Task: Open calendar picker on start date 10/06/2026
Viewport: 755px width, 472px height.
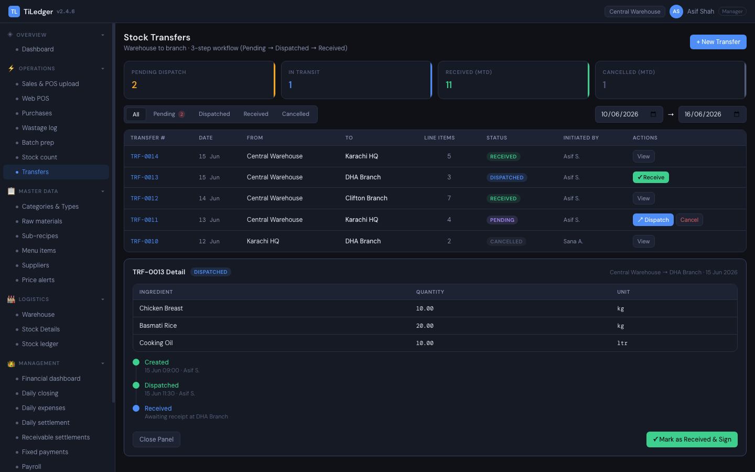Action: coord(653,114)
